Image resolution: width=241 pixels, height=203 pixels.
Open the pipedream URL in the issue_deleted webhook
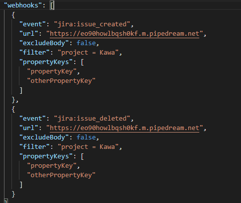click(x=124, y=128)
